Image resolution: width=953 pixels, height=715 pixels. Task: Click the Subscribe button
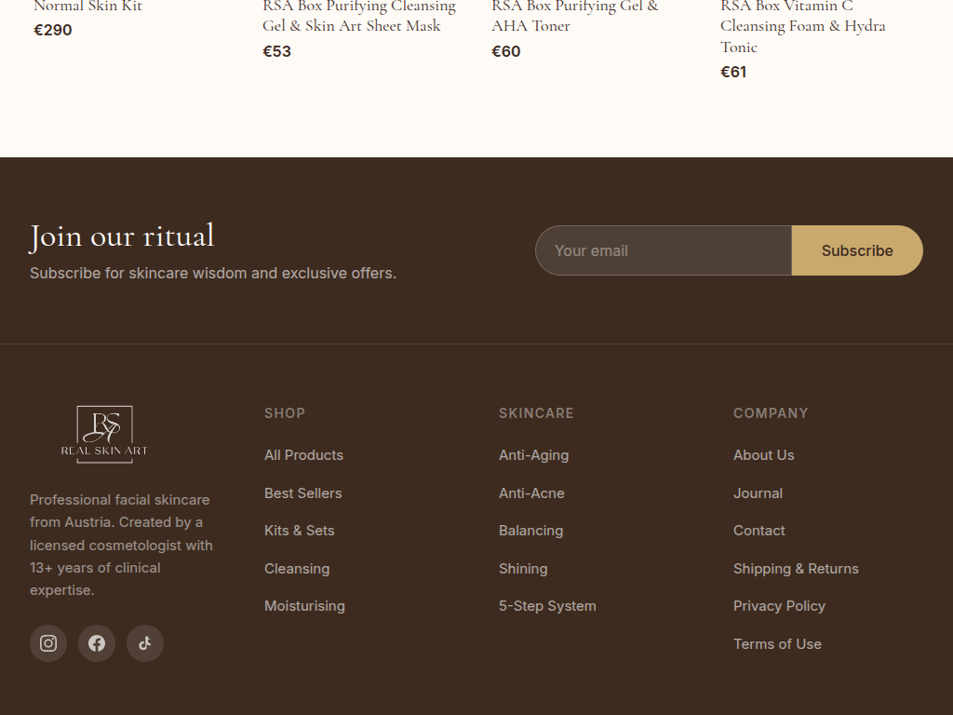point(856,250)
